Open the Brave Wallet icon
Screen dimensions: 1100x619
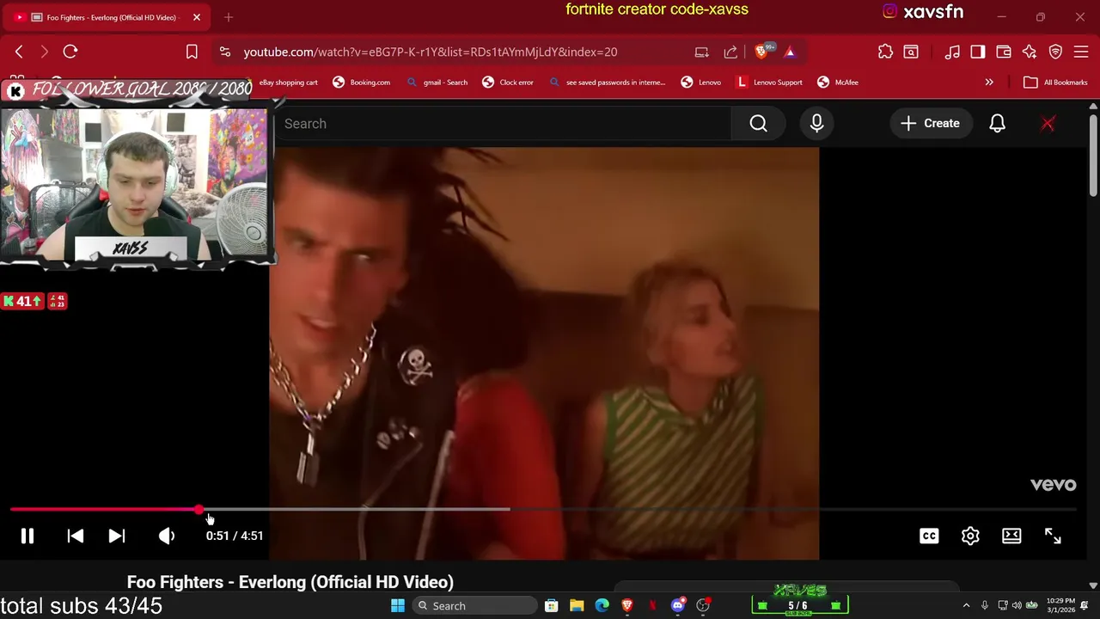[x=1004, y=52]
